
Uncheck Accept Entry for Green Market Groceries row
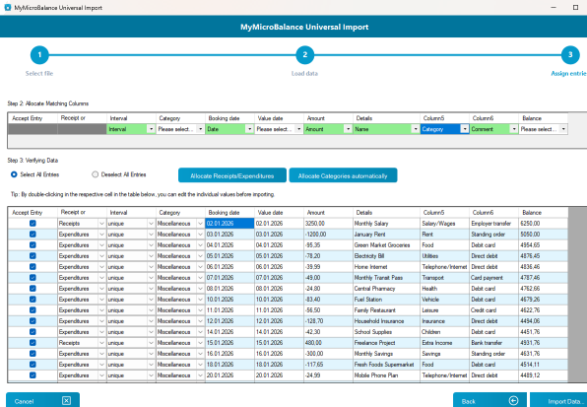click(x=33, y=244)
